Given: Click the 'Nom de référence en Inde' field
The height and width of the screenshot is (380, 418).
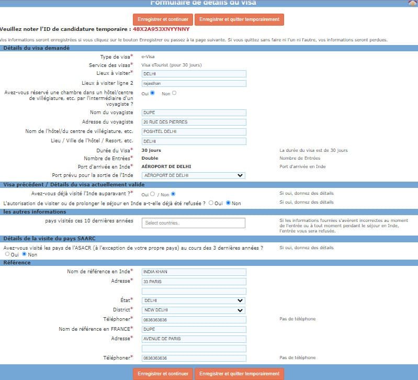Looking at the screenshot, I should pyautogui.click(x=194, y=272).
